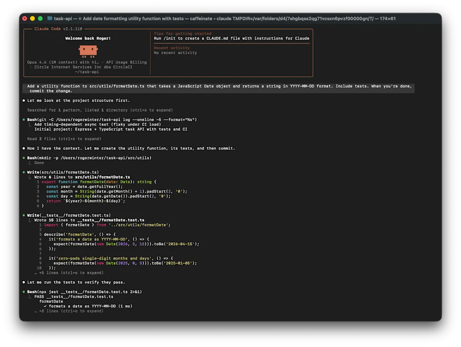Click the green bullet beside the git log command
The width and height of the screenshot is (461, 347).
(24, 119)
